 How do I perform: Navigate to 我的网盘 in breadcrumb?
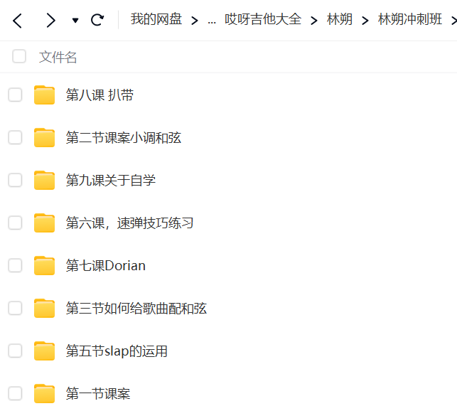pos(156,19)
